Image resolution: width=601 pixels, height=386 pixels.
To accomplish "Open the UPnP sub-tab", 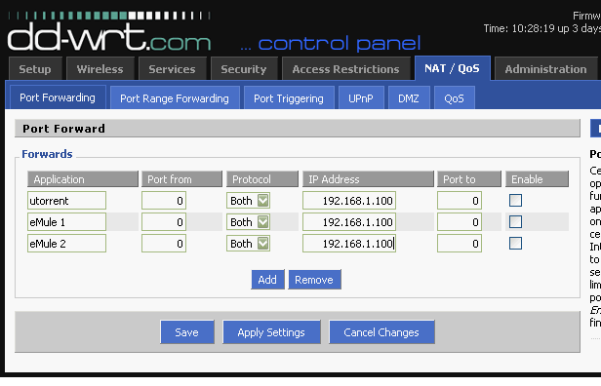I will point(361,98).
